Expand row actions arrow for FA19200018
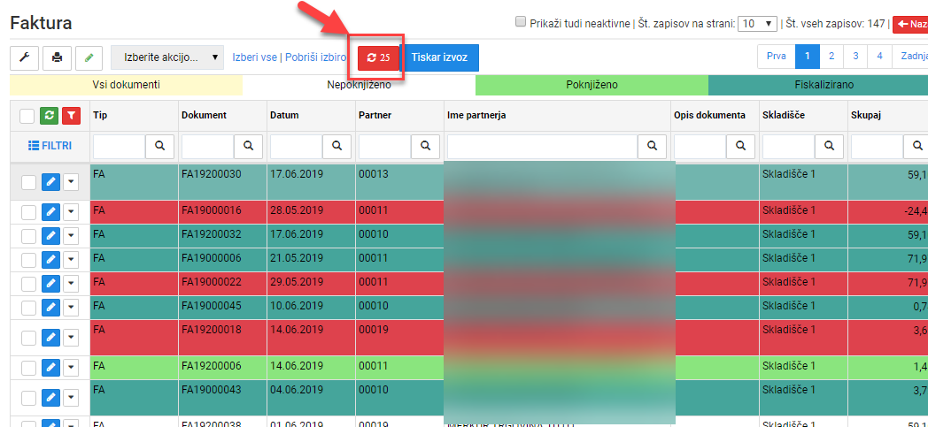Image resolution: width=928 pixels, height=427 pixels. coord(71,337)
